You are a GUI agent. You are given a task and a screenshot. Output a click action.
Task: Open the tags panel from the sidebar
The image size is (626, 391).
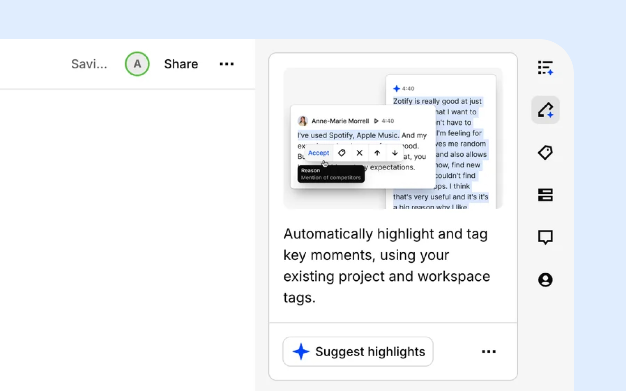tap(545, 152)
